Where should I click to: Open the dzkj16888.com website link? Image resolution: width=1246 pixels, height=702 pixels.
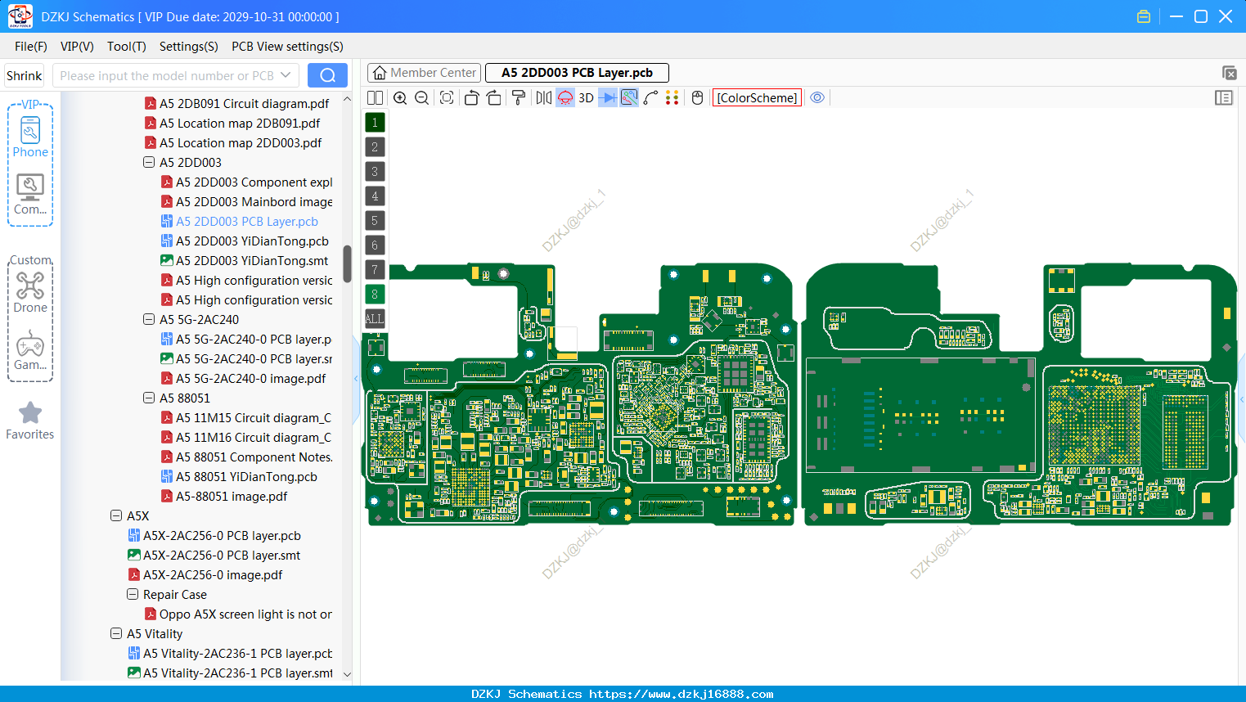tap(681, 694)
